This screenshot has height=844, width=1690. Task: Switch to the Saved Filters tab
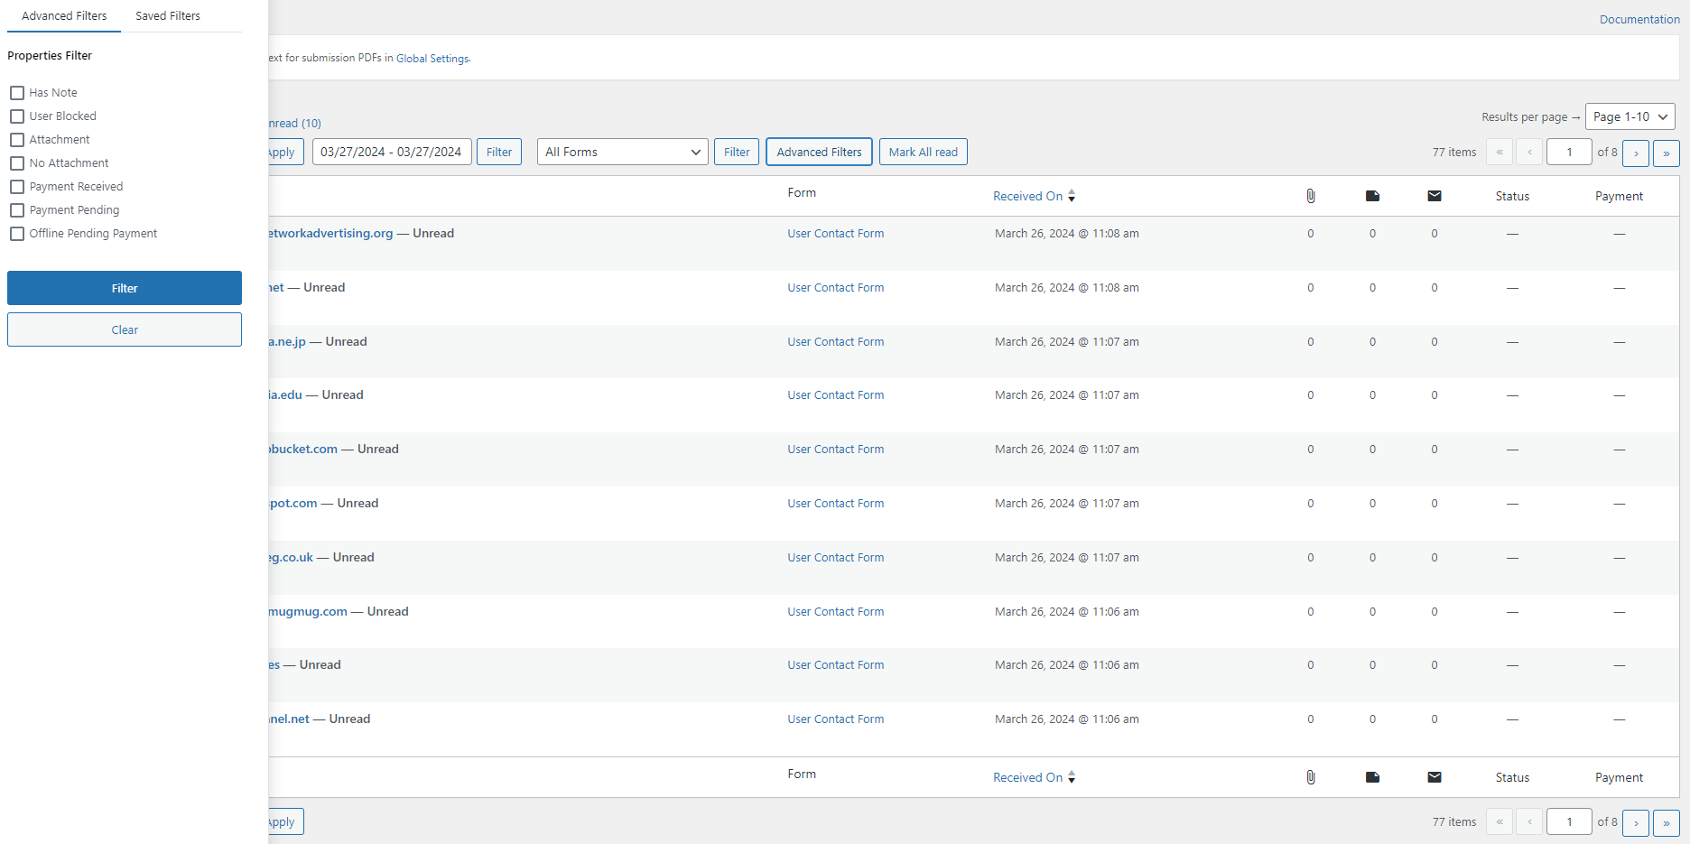tap(168, 16)
